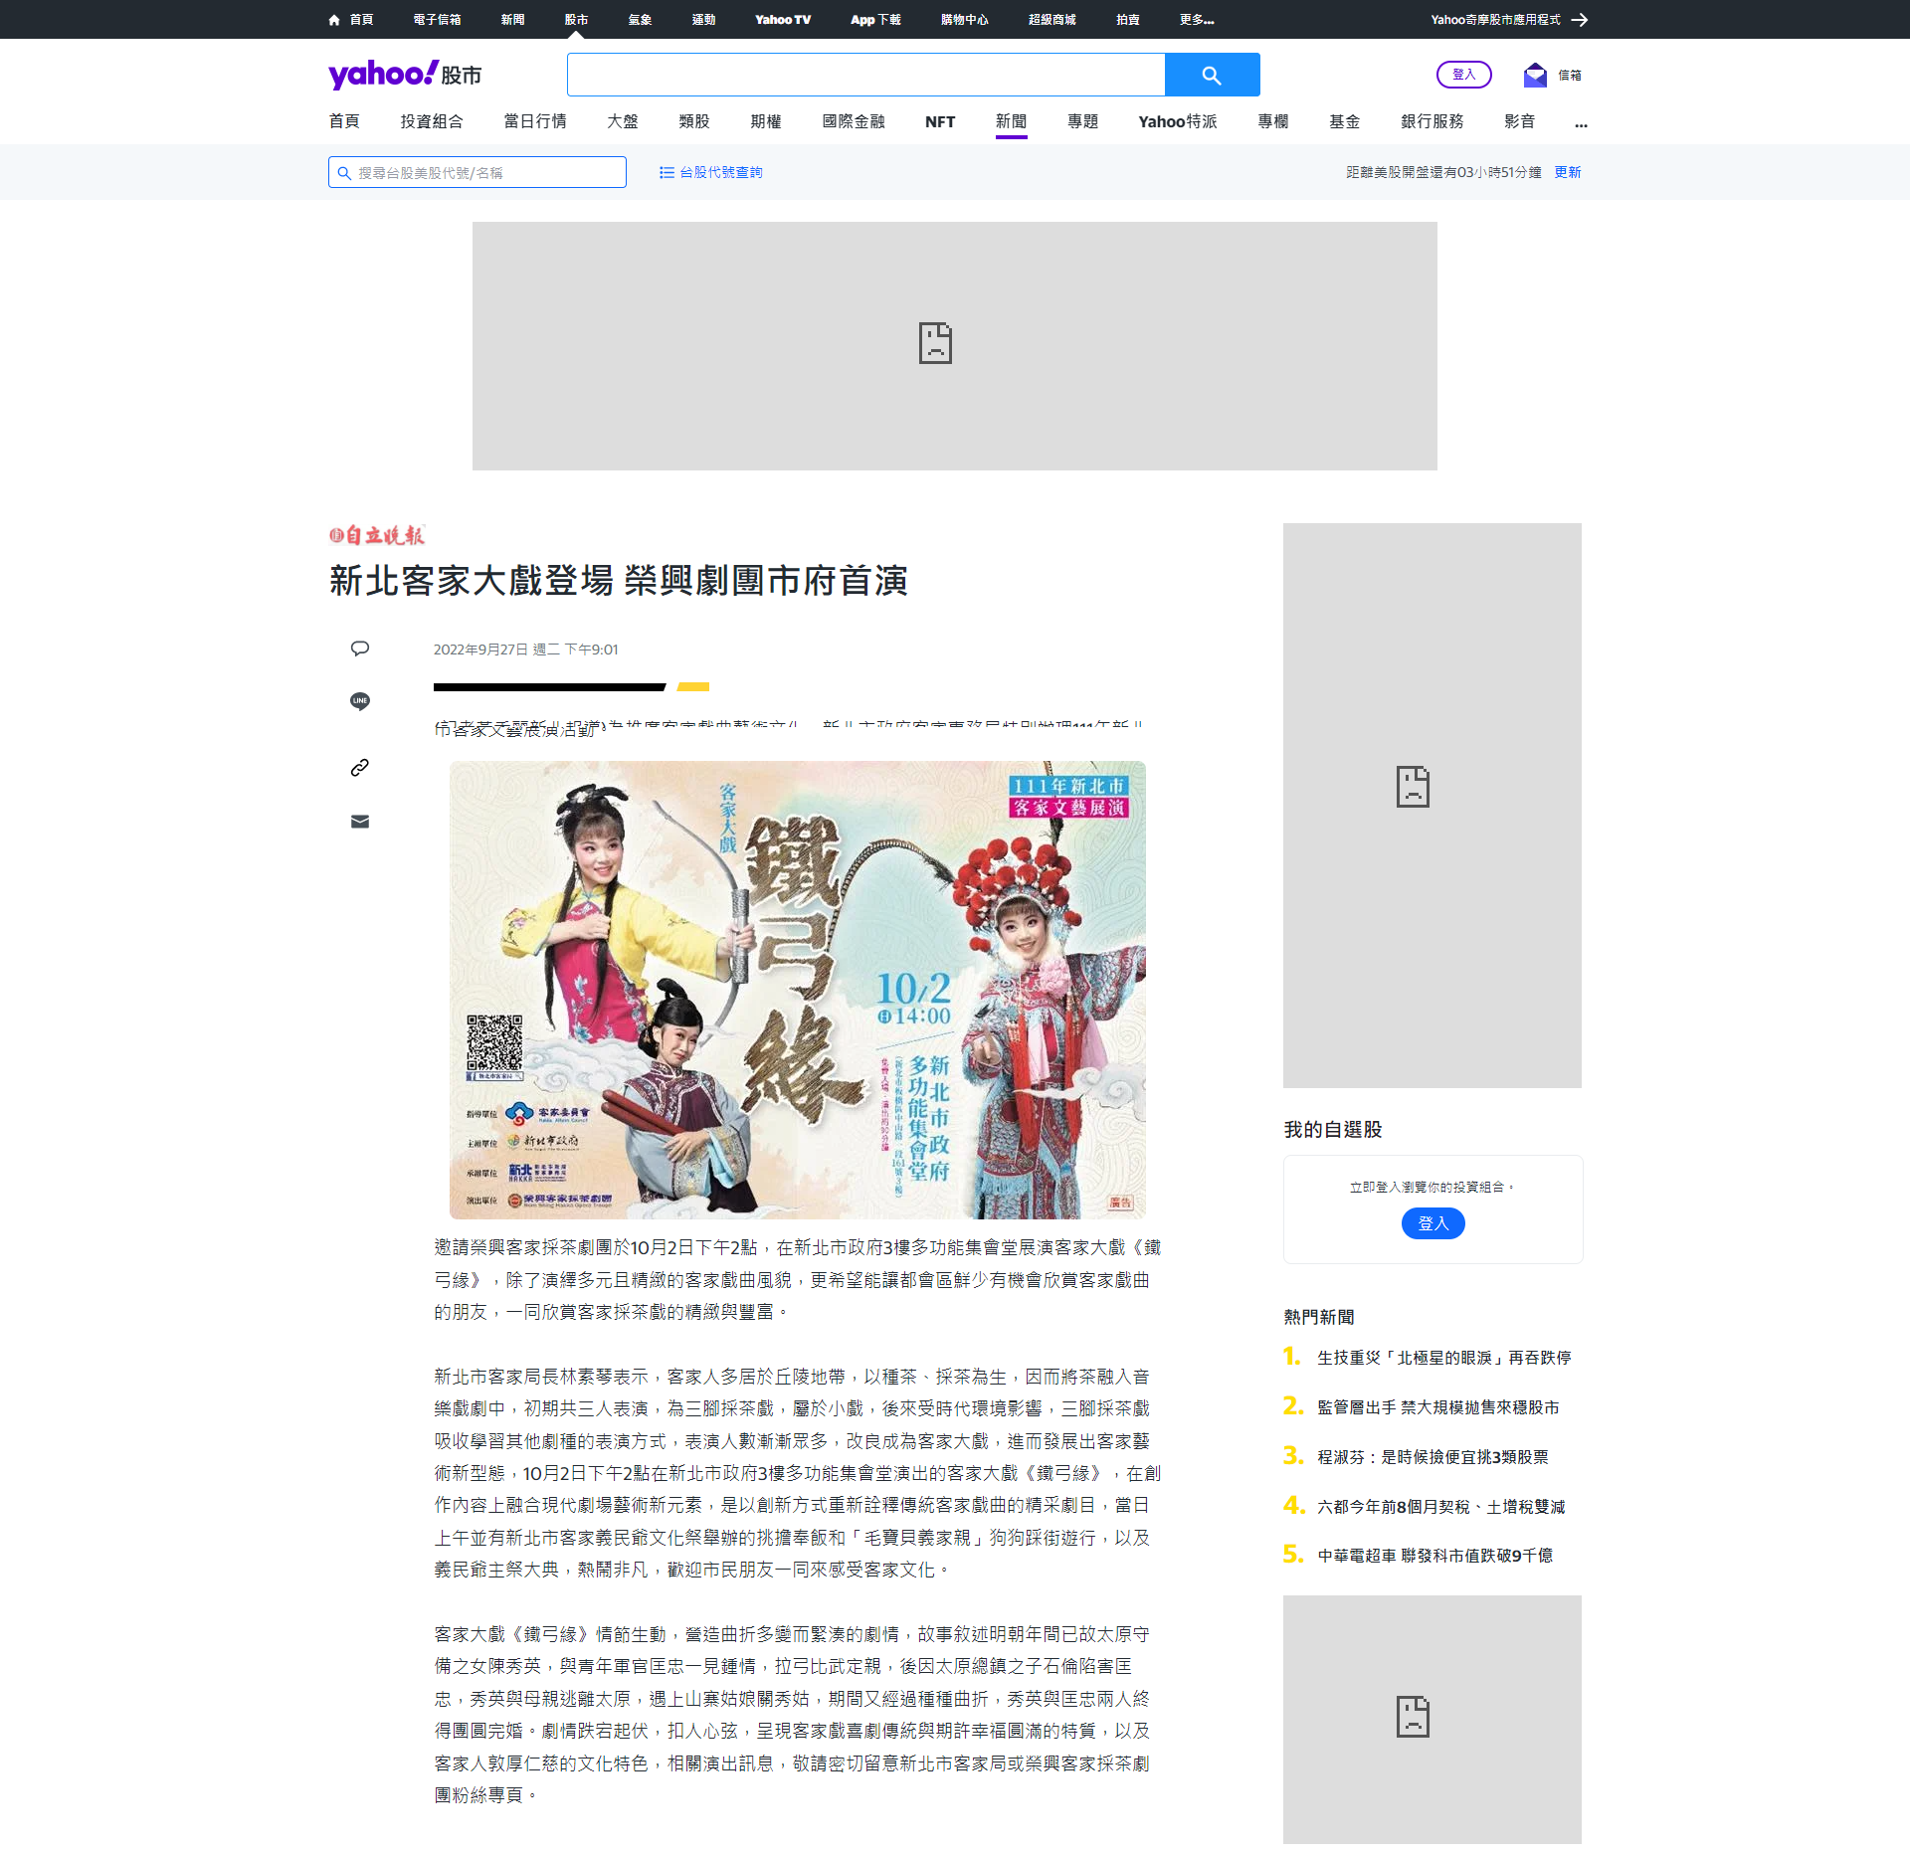Click the home icon in top bar
Image resolution: width=1910 pixels, height=1854 pixels.
pos(334,20)
